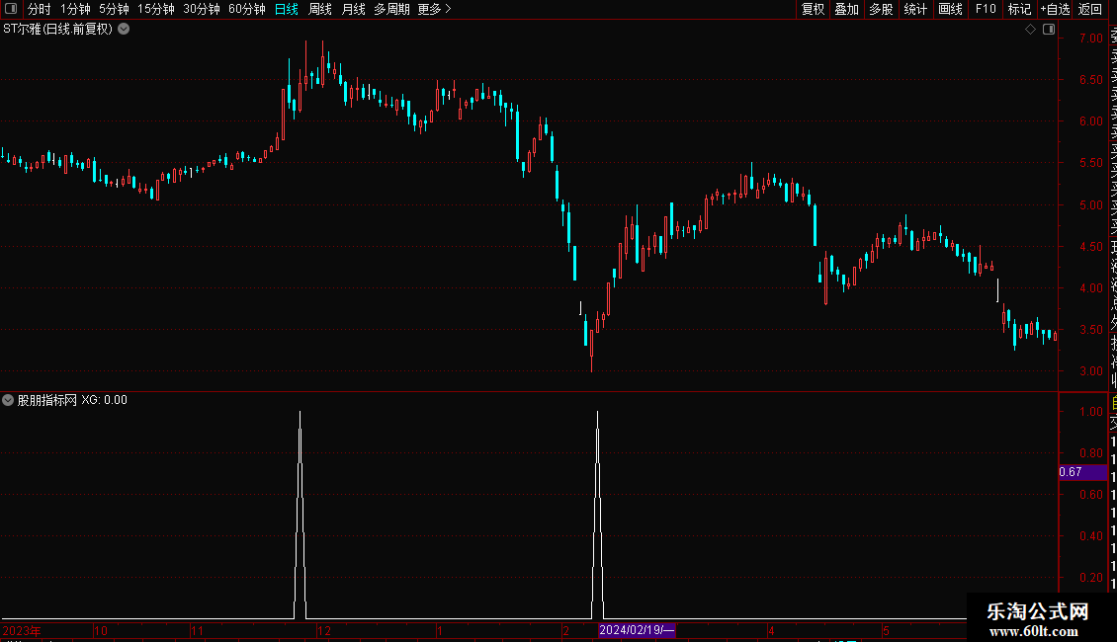1117x642 pixels.
Task: Click the XG: 0.00 indicator value
Action: point(104,400)
